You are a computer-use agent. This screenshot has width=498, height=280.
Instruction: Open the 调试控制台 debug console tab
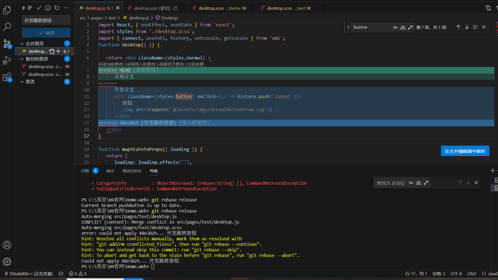click(x=132, y=171)
